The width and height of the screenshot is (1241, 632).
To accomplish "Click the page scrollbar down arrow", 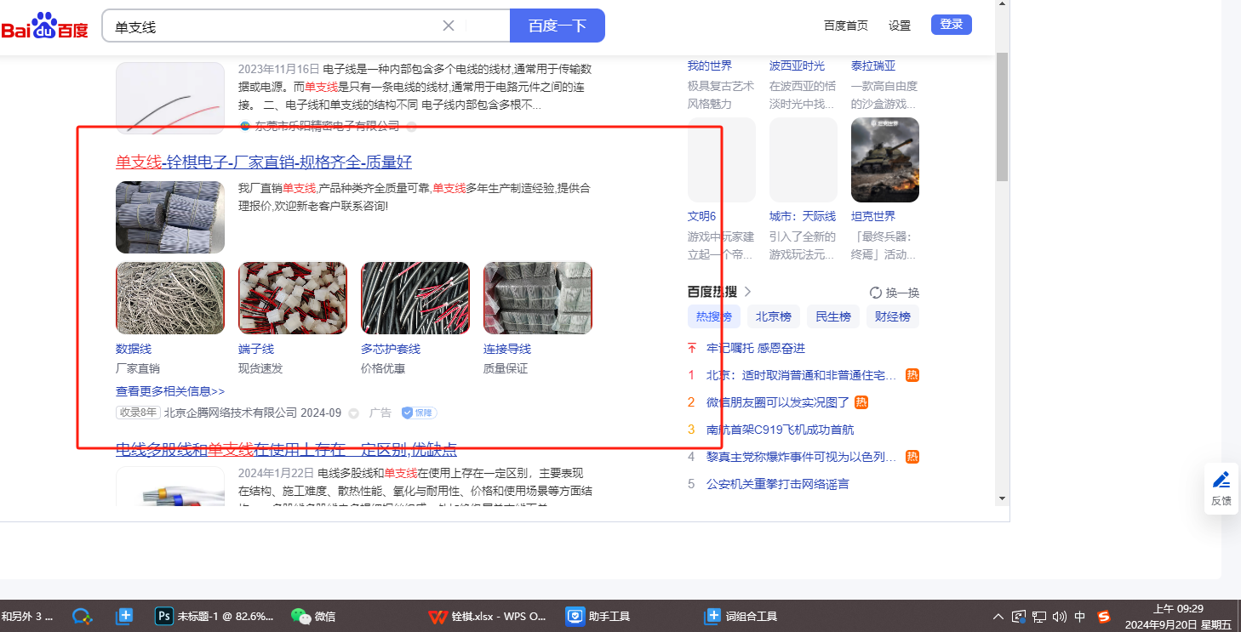I will click(1002, 498).
